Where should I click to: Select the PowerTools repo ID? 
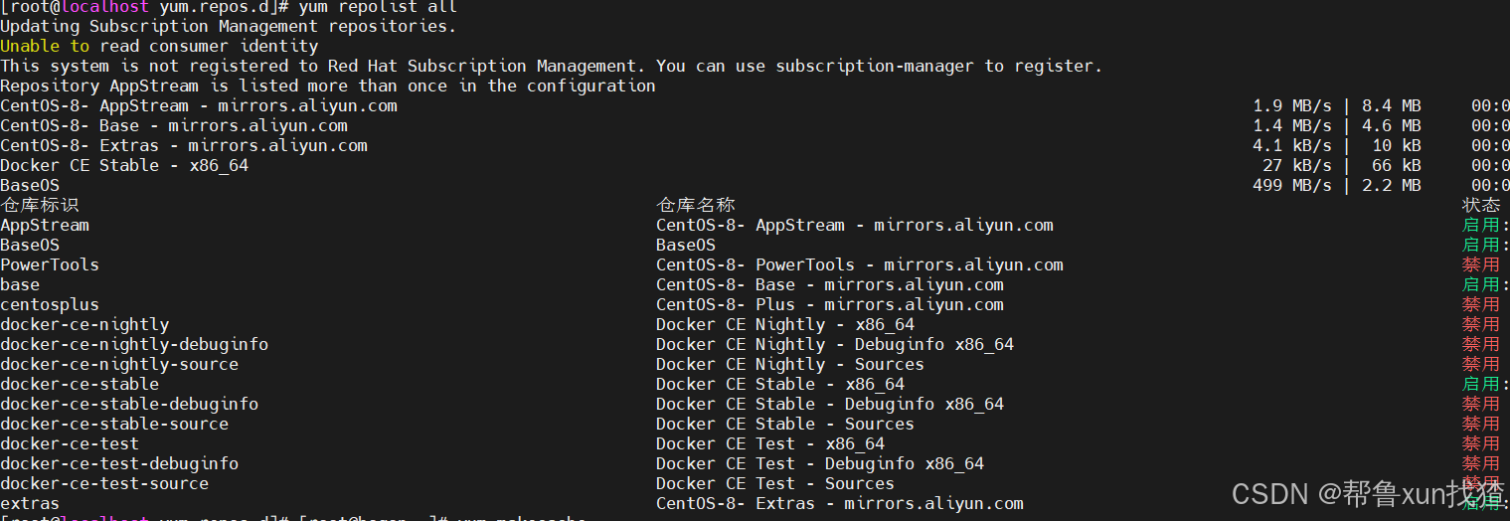pos(50,264)
